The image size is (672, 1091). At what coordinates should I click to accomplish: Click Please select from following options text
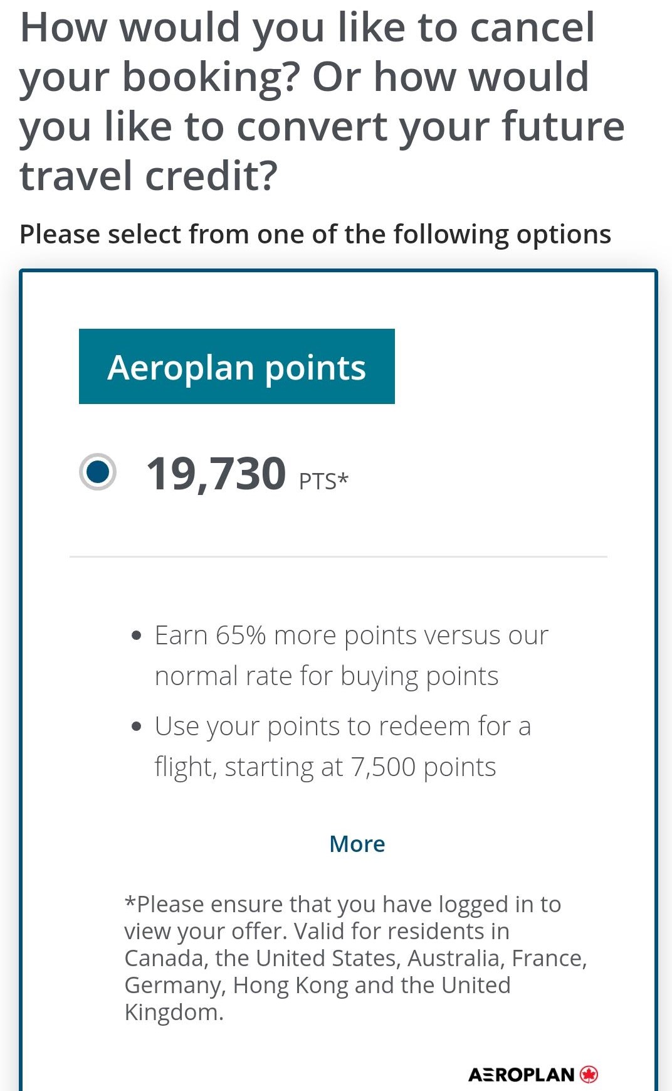click(x=315, y=234)
